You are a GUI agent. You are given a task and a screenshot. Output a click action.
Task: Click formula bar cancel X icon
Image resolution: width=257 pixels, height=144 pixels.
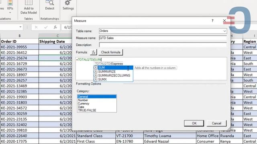pyautogui.click(x=36, y=27)
